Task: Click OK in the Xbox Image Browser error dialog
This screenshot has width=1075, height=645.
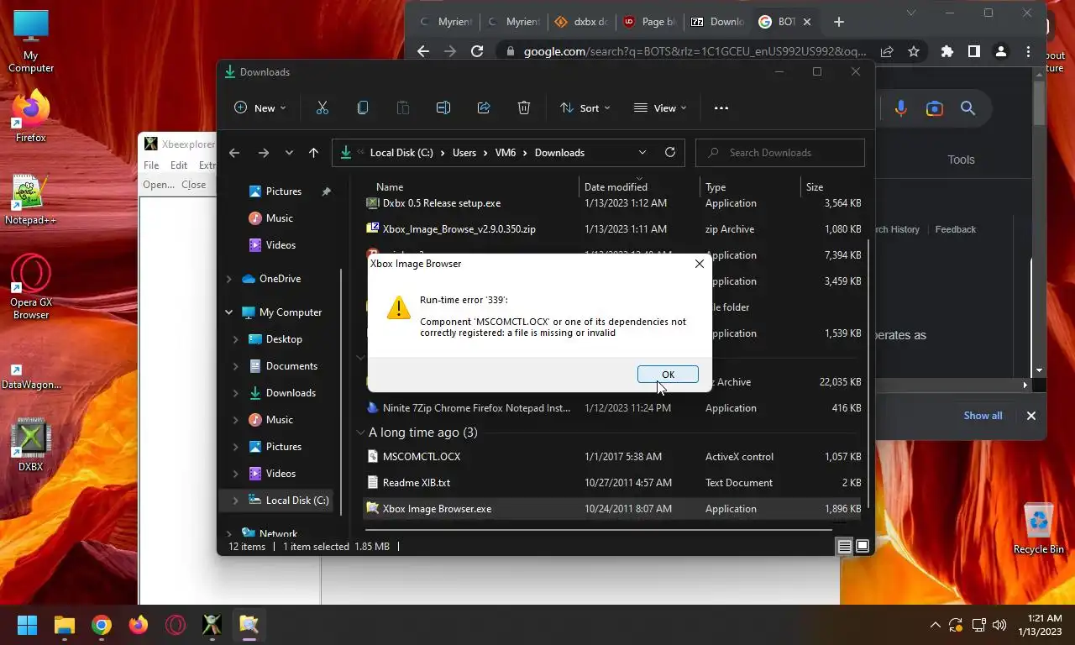Action: click(x=668, y=375)
